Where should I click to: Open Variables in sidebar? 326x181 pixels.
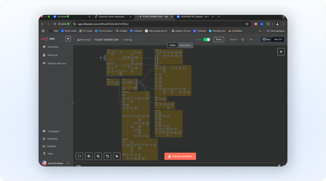point(50,139)
